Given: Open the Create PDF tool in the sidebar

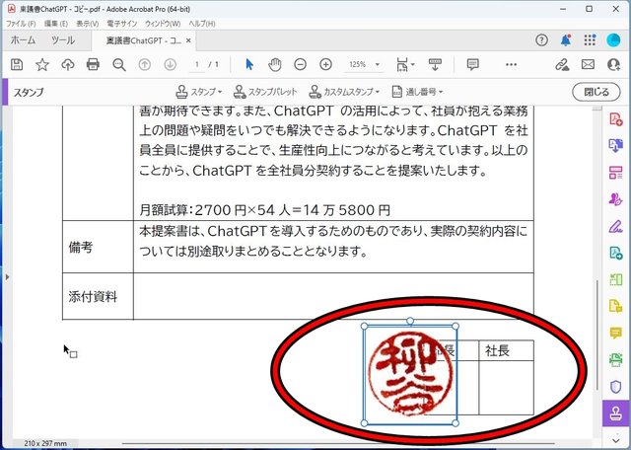Looking at the screenshot, I should [x=615, y=119].
